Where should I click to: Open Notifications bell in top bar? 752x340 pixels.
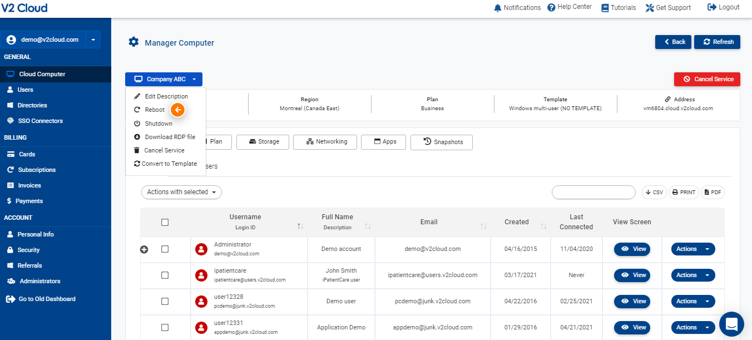(517, 8)
